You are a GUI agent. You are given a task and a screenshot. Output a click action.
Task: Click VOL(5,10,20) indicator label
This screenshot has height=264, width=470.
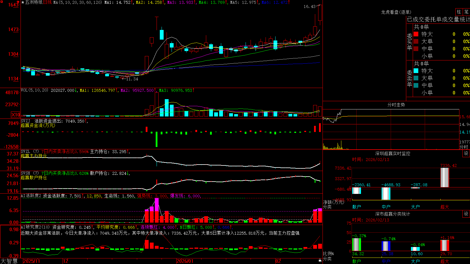coord(34,90)
